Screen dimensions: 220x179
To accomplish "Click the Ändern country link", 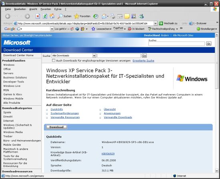I will tap(165, 35).
